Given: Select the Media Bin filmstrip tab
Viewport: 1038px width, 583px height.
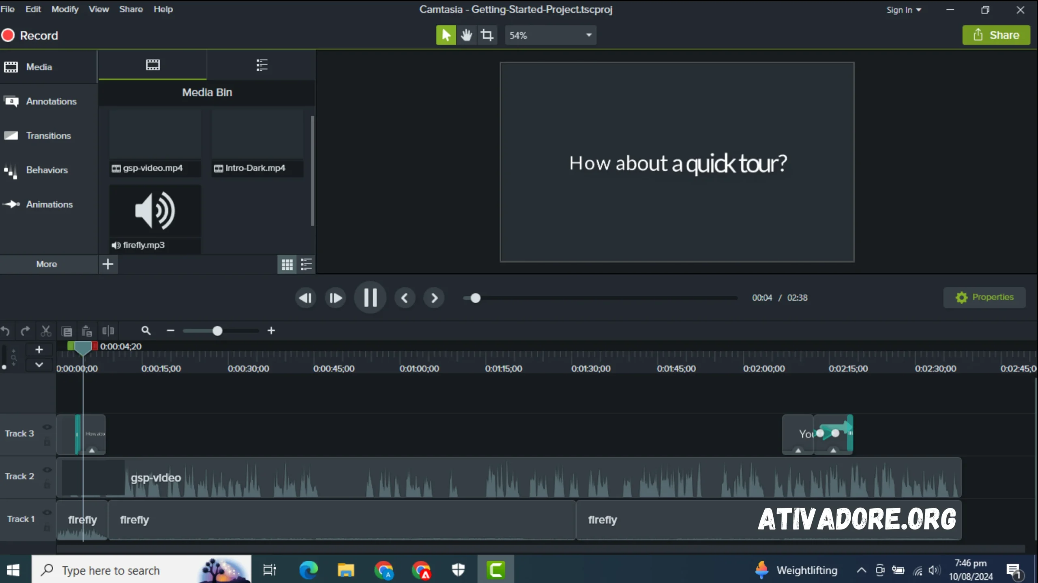Looking at the screenshot, I should point(152,65).
